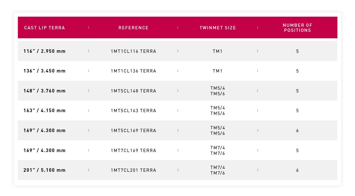Click the TM7/4 TM7/6 cell in the last row
The image size is (355, 196).
217,170
